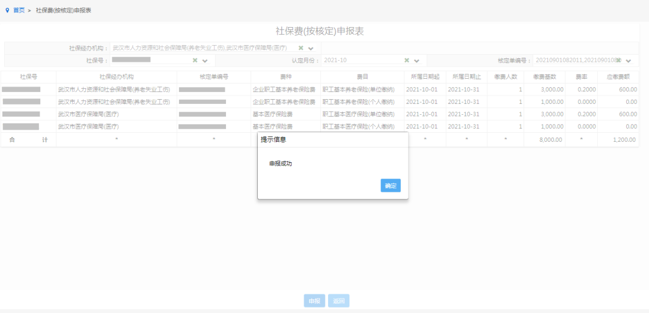This screenshot has height=313, width=649.
Task: Click the 缴费人数 column header
Action: click(x=505, y=77)
